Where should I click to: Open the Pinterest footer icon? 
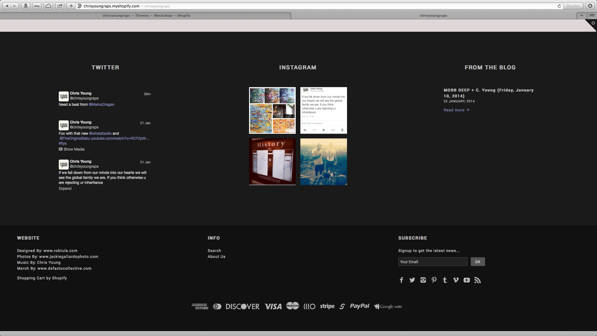click(x=434, y=280)
